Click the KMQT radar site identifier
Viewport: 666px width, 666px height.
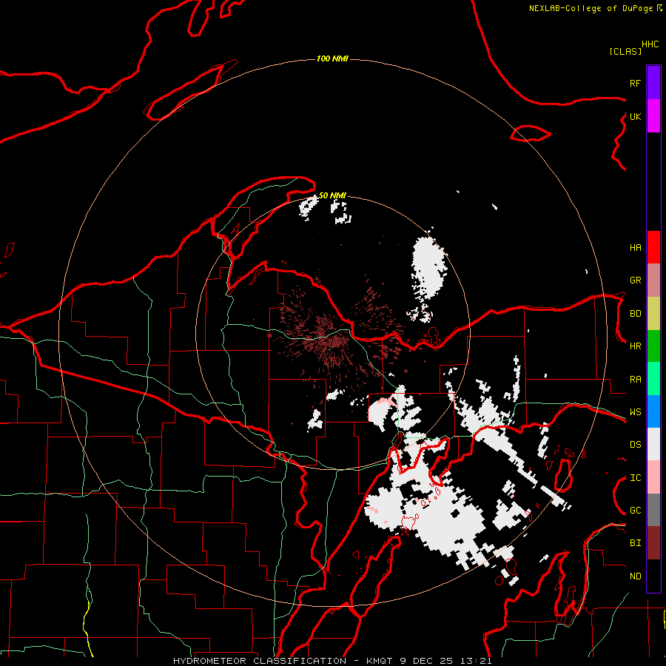pyautogui.click(x=380, y=661)
